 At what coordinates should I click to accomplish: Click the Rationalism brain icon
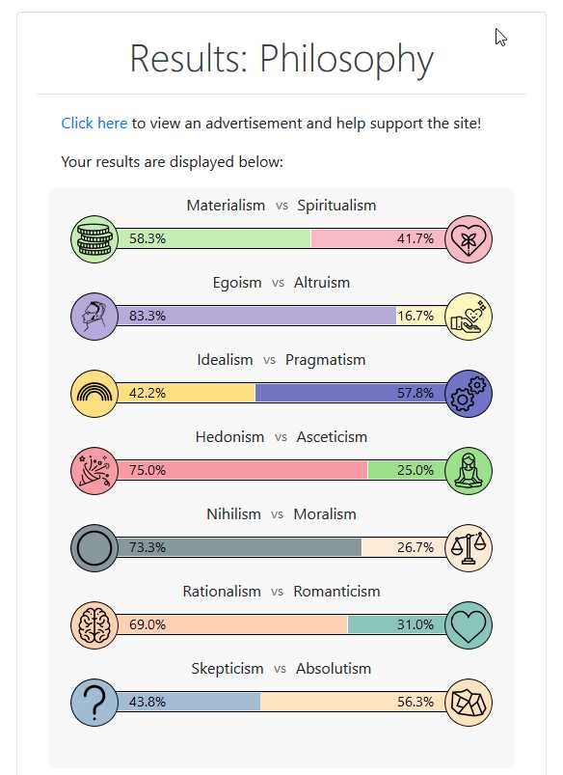pos(94,624)
